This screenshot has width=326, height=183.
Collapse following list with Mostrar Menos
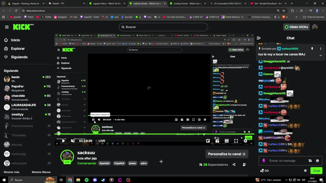[41, 172]
